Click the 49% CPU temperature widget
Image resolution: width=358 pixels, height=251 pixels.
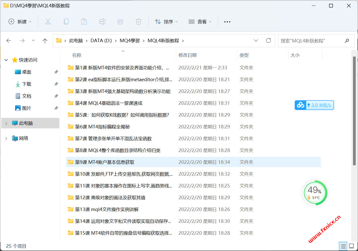(315, 193)
